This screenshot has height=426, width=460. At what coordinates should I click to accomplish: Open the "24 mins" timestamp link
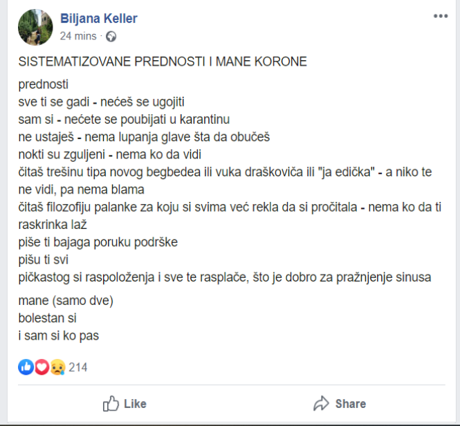(x=79, y=36)
